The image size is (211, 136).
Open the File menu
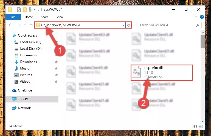13,17
